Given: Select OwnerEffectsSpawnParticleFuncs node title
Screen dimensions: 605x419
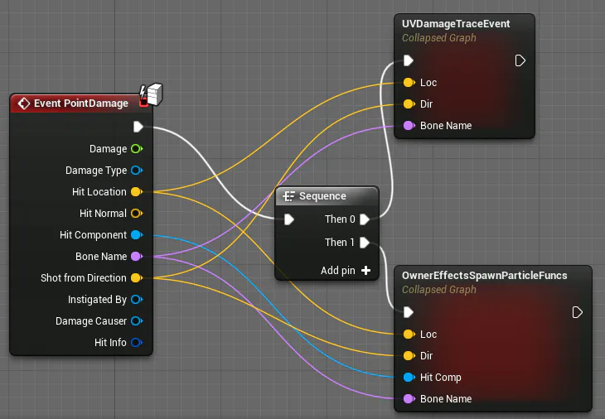Looking at the screenshot, I should 484,276.
